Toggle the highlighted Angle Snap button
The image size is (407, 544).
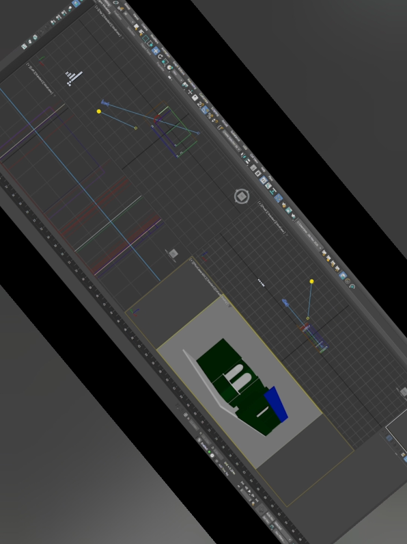click(x=205, y=110)
